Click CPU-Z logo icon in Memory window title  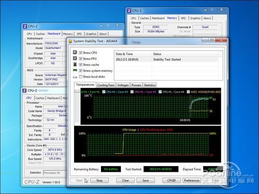click(x=129, y=11)
